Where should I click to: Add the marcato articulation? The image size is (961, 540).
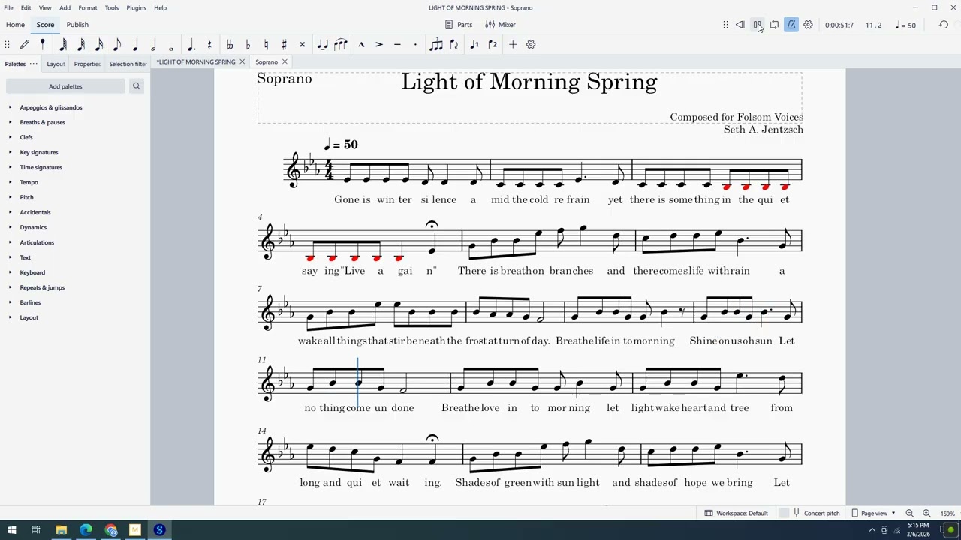click(x=361, y=45)
